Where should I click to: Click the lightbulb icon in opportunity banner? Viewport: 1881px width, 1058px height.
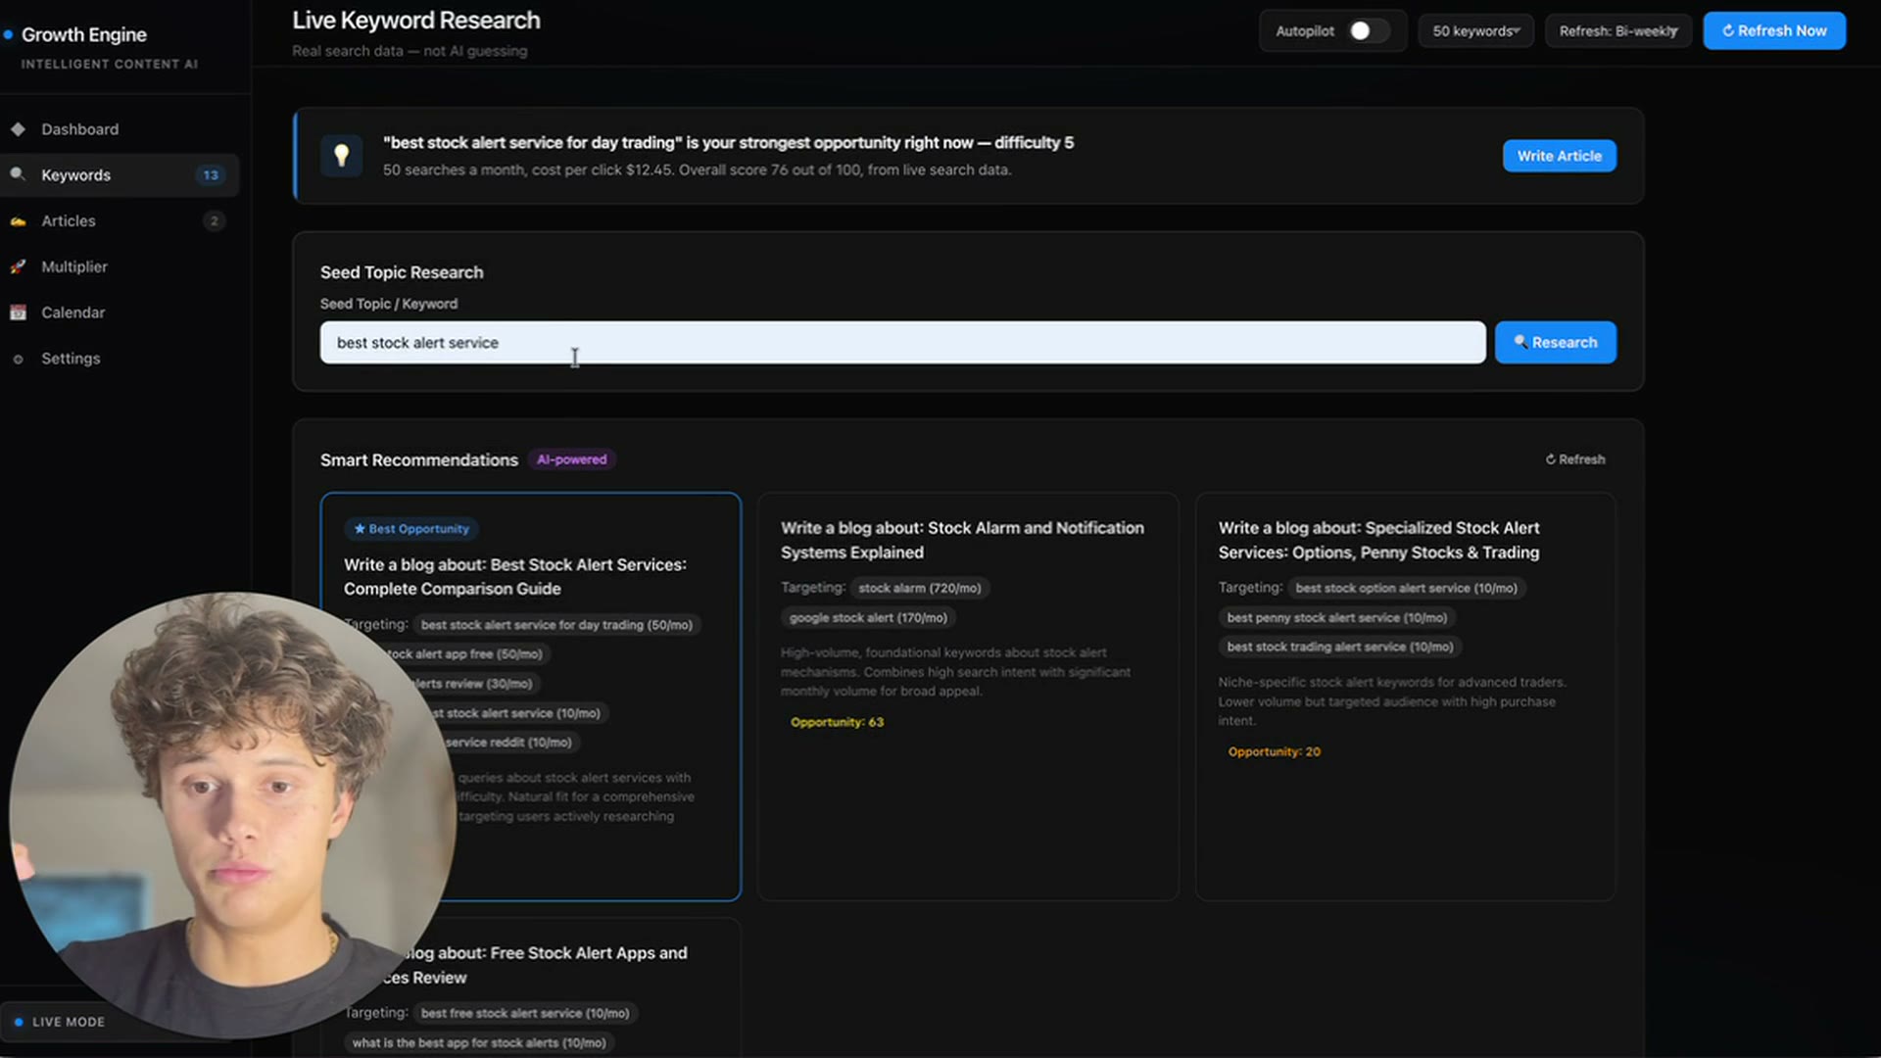point(341,156)
